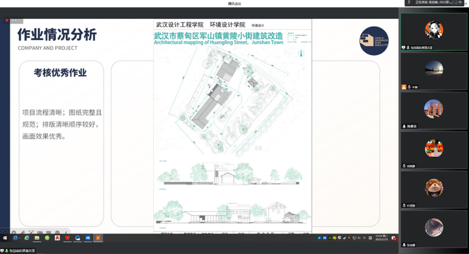This screenshot has height=254, width=469.
Task: Open the orange slideshow app in taskbar
Action: point(98,238)
